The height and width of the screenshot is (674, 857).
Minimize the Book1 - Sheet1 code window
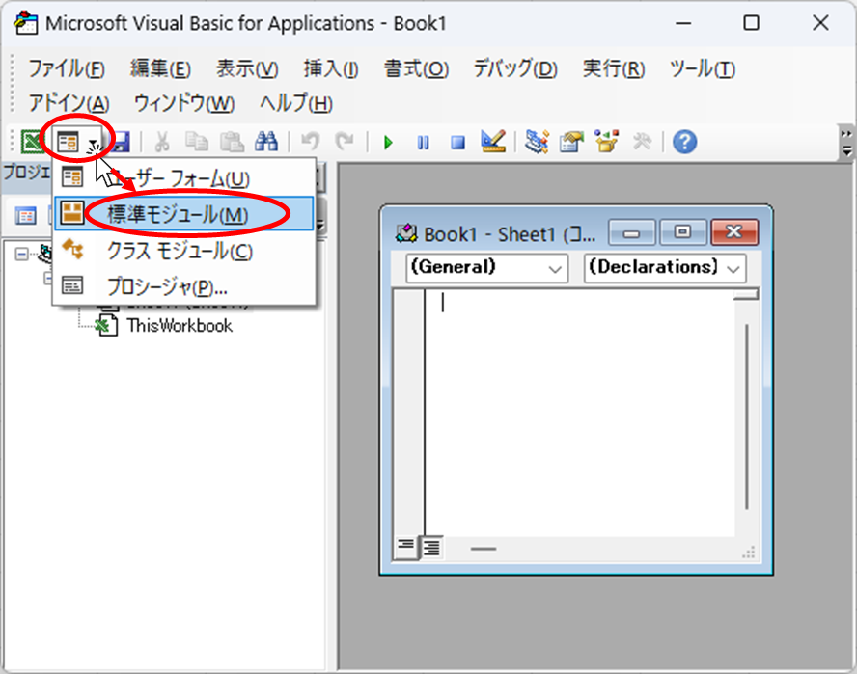(x=632, y=233)
